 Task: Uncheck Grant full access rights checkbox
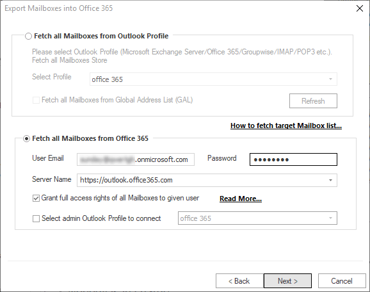point(36,198)
